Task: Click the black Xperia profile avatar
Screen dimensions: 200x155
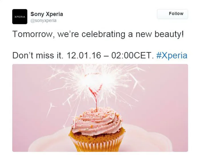Action: (20, 17)
